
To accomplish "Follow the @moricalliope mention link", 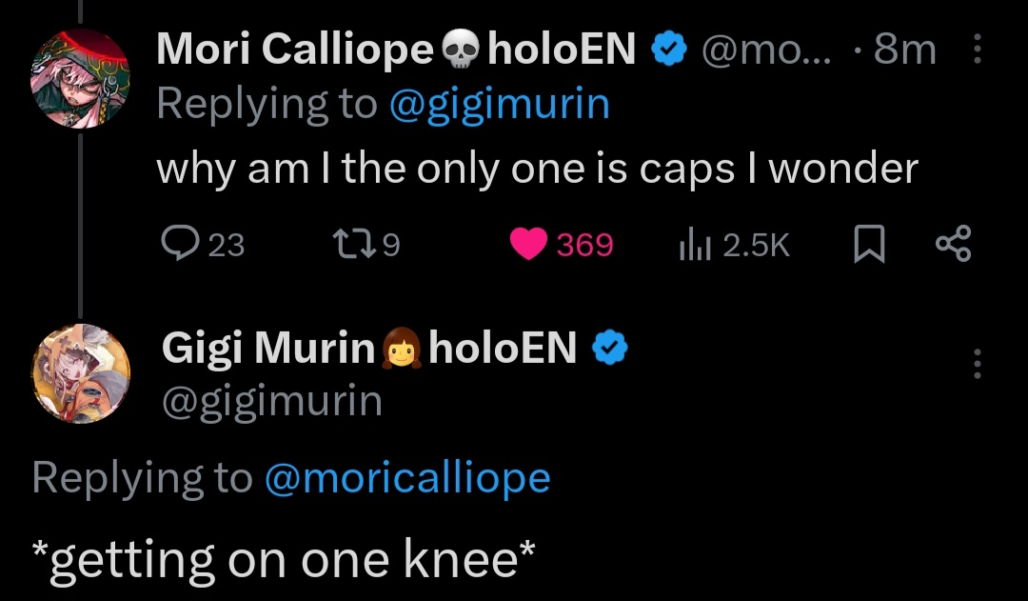I will coord(406,477).
